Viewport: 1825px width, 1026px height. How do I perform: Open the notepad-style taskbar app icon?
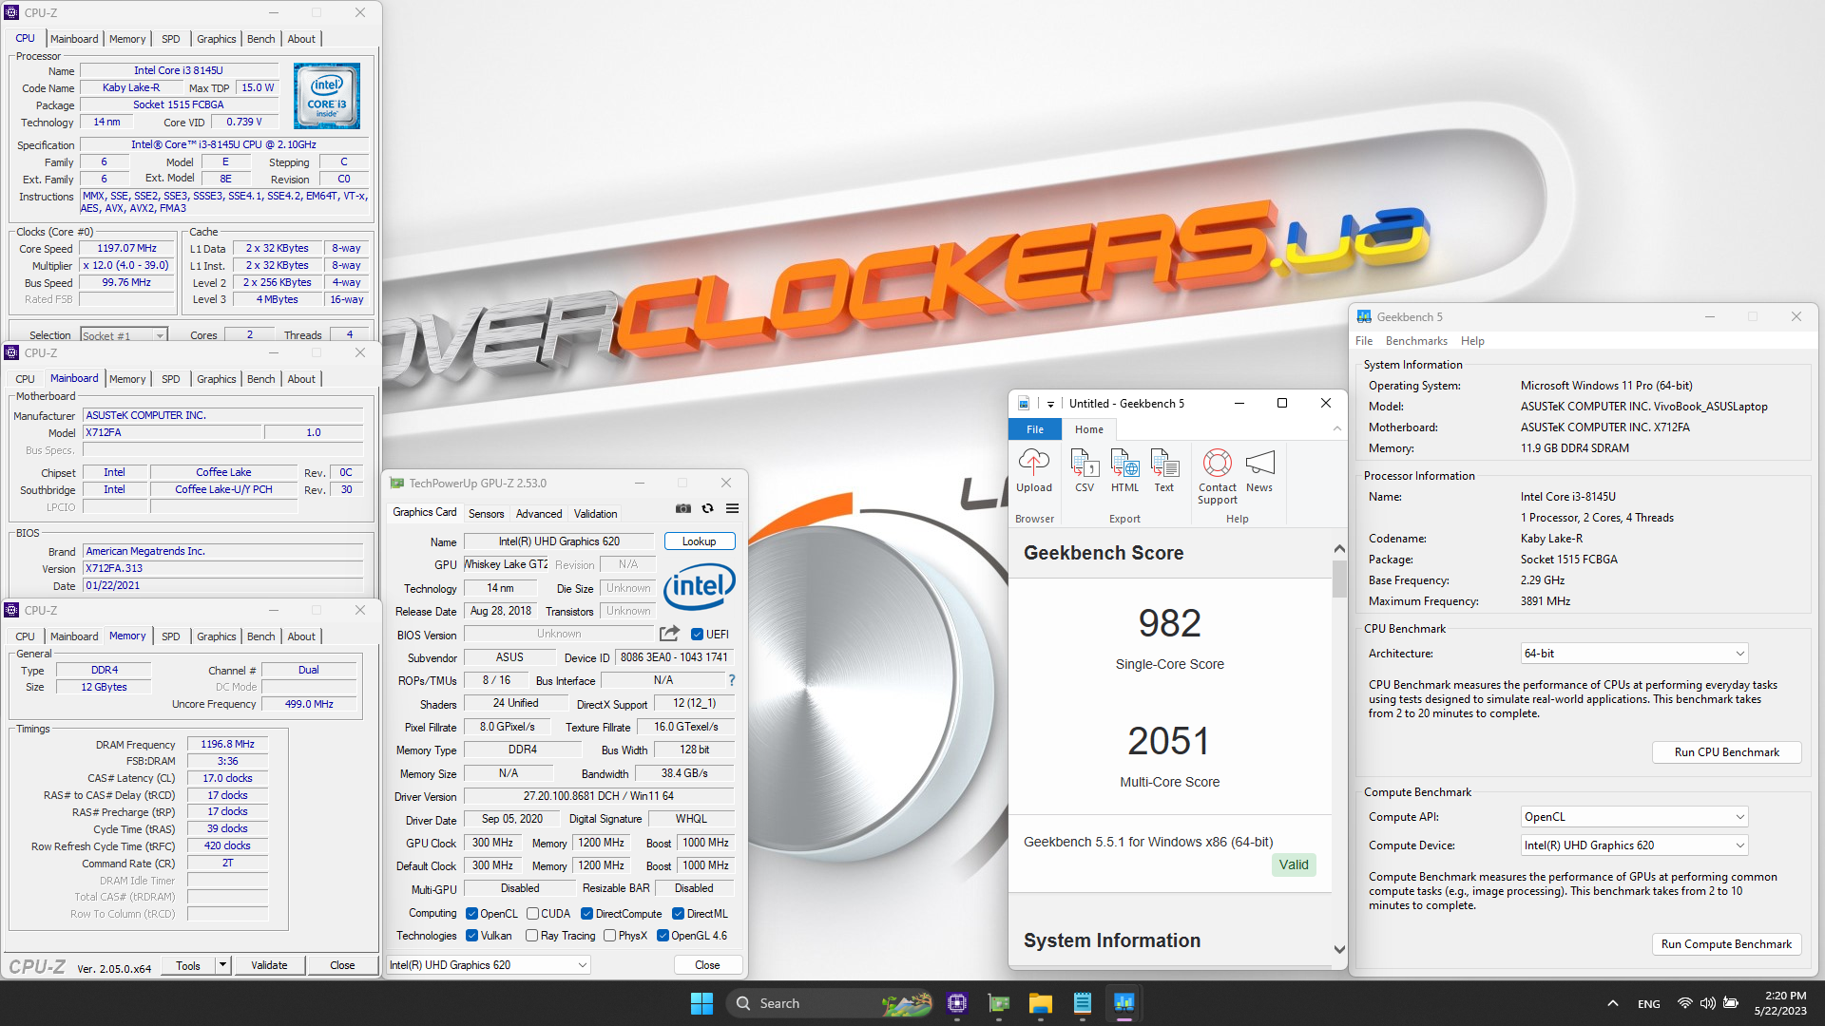1083,1003
